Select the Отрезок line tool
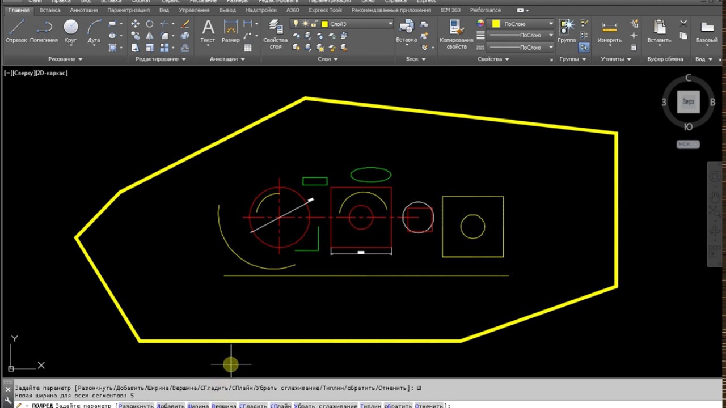Viewport: 726px width, 408px height. [16, 31]
